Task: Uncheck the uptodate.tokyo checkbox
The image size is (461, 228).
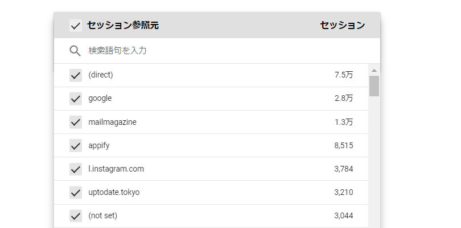Action: tap(75, 193)
